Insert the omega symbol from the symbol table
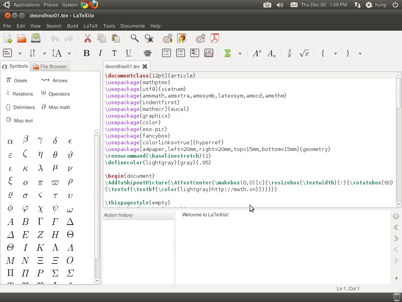Screen dimensions: 402x302 [70, 209]
